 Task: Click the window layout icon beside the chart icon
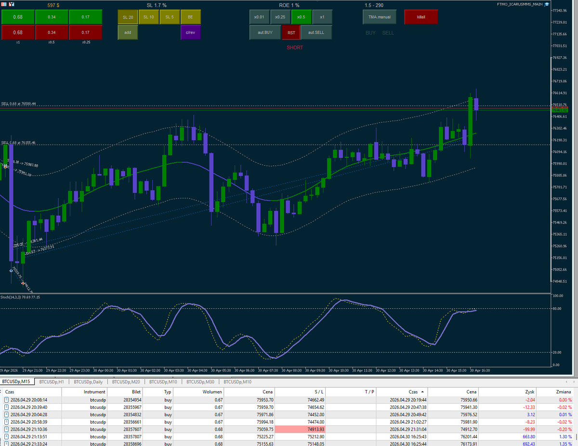coord(12,4)
